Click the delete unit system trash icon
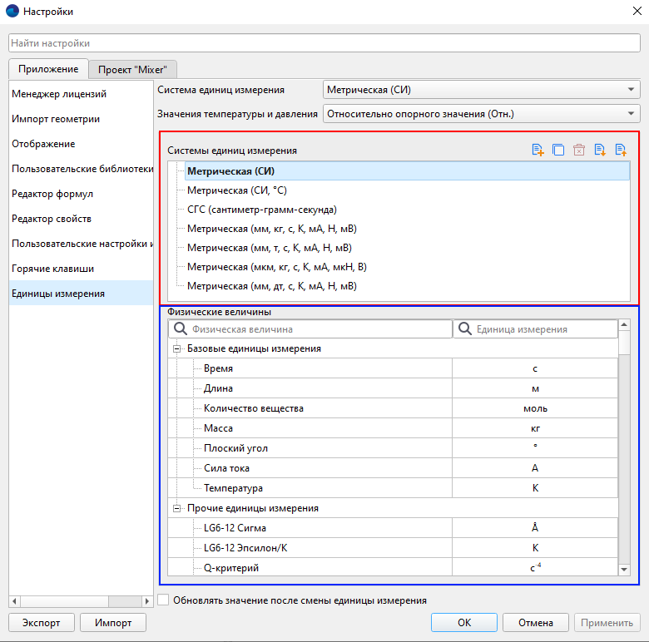 point(579,151)
